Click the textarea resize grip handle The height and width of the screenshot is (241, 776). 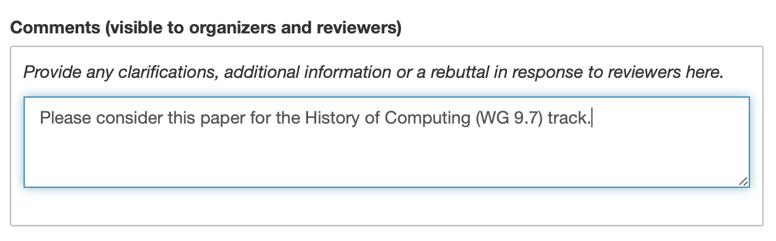743,181
